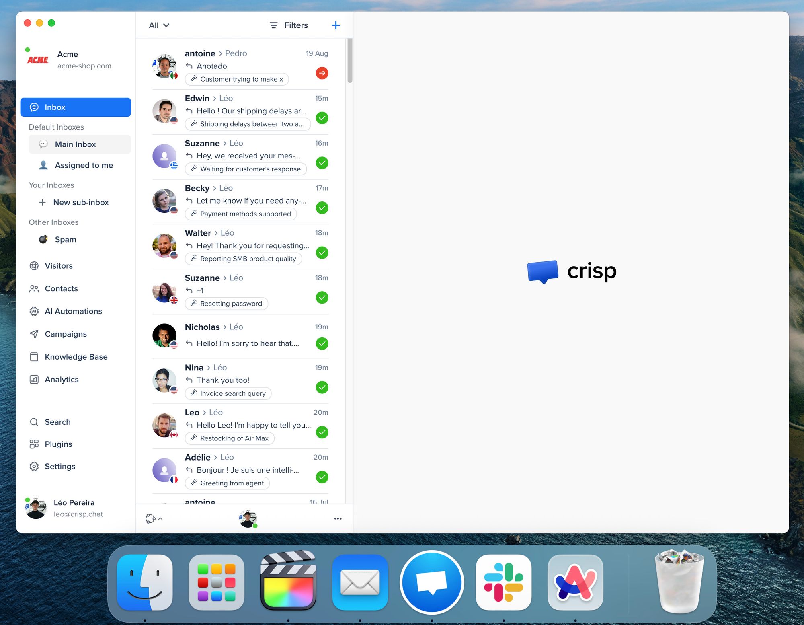Open Finder in the Dock
The image size is (804, 625).
[145, 582]
